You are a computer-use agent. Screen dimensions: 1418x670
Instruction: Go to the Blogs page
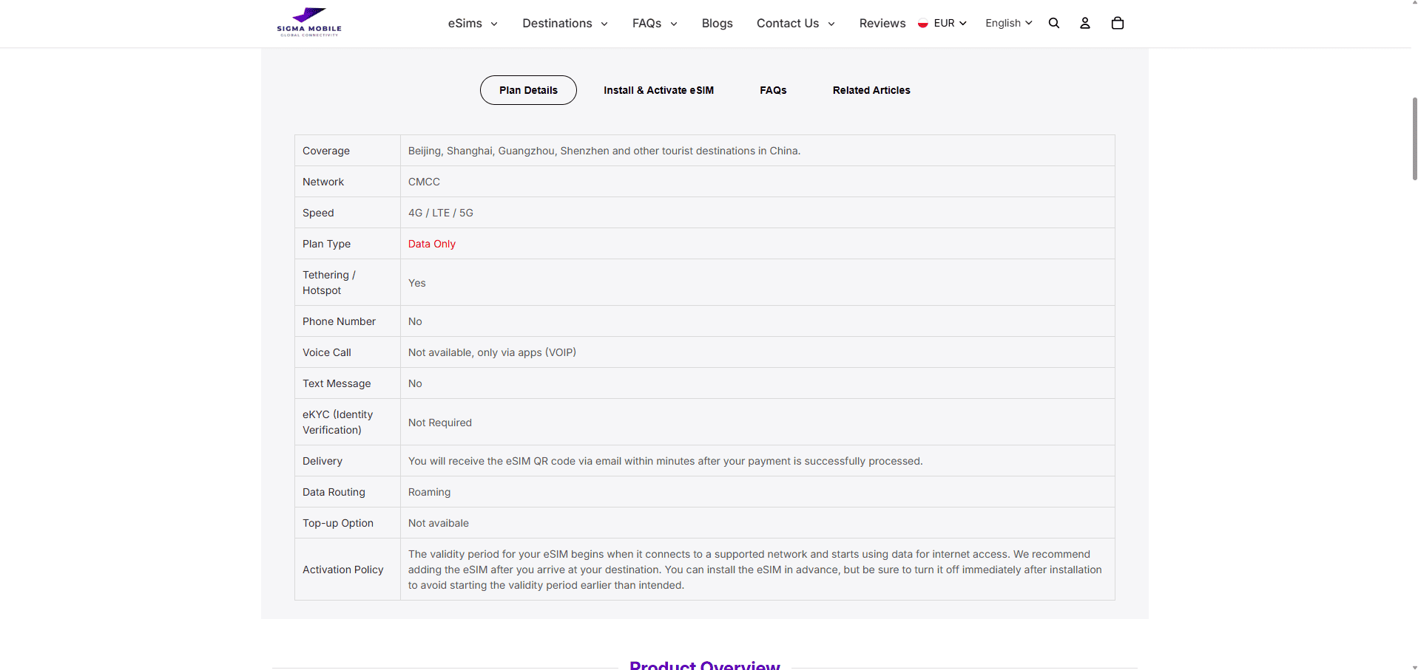(717, 24)
